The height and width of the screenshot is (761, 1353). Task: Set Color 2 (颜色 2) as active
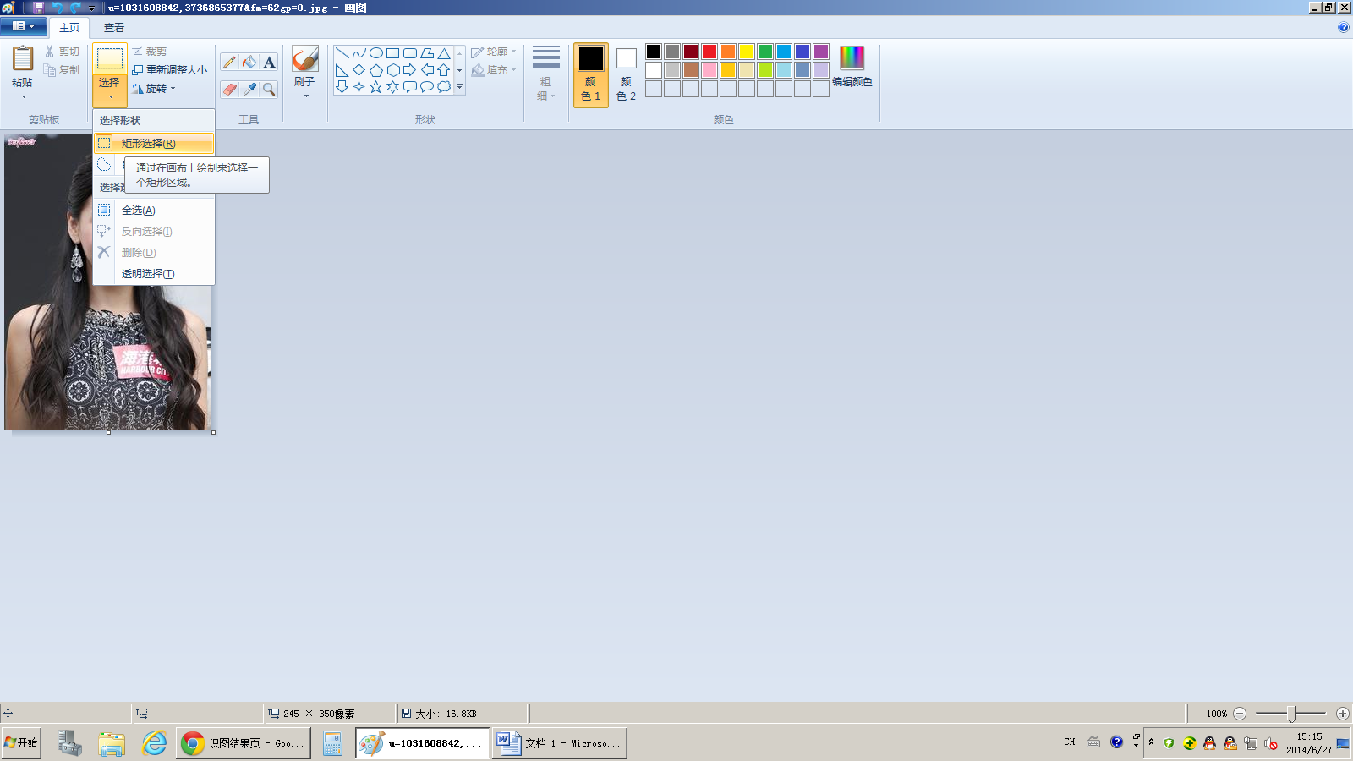[x=626, y=75]
